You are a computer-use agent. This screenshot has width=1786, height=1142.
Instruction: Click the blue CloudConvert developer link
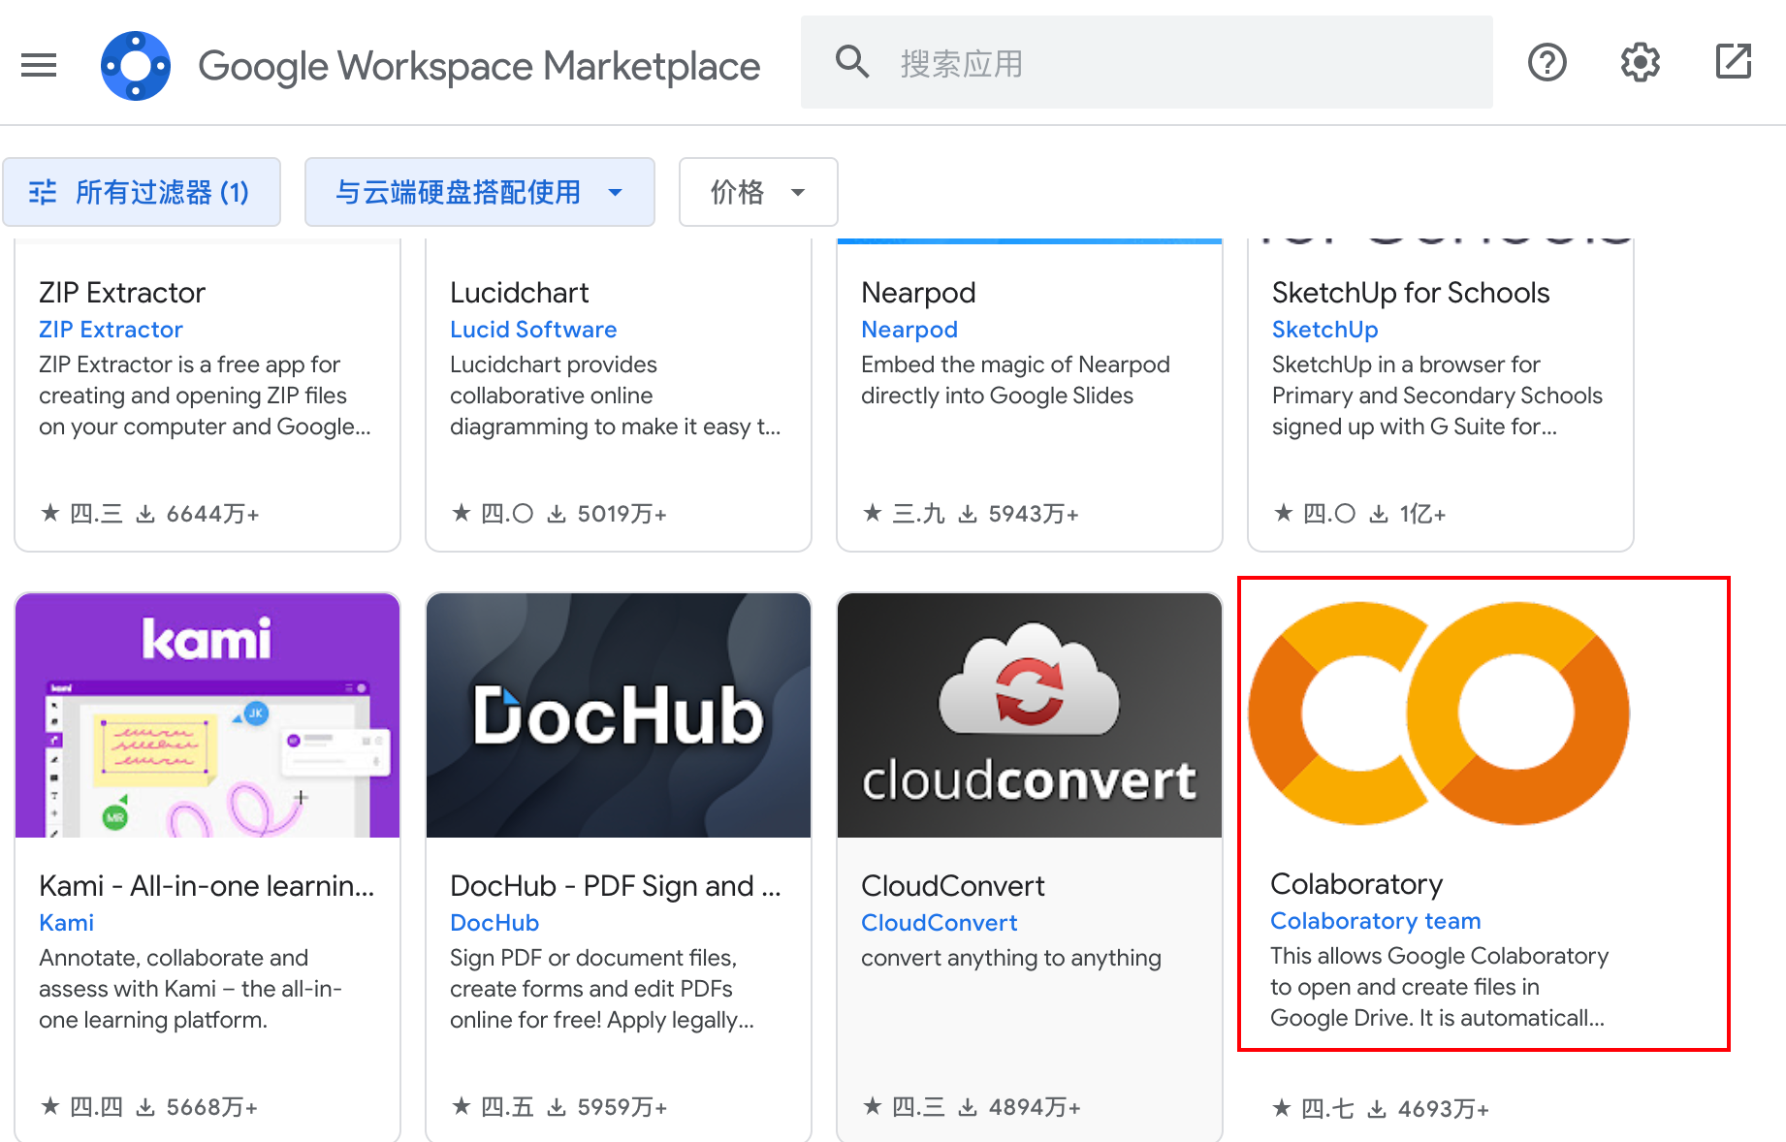[x=940, y=923]
